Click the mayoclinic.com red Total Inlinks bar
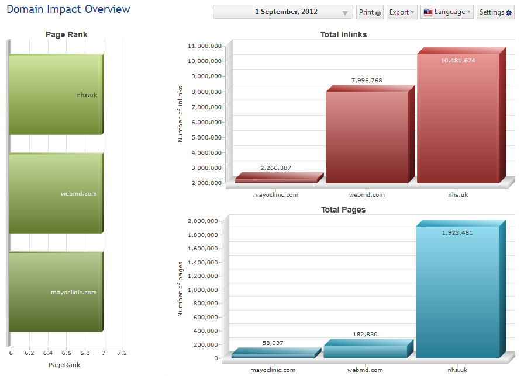Viewport: 524px width, 376px height. click(275, 181)
